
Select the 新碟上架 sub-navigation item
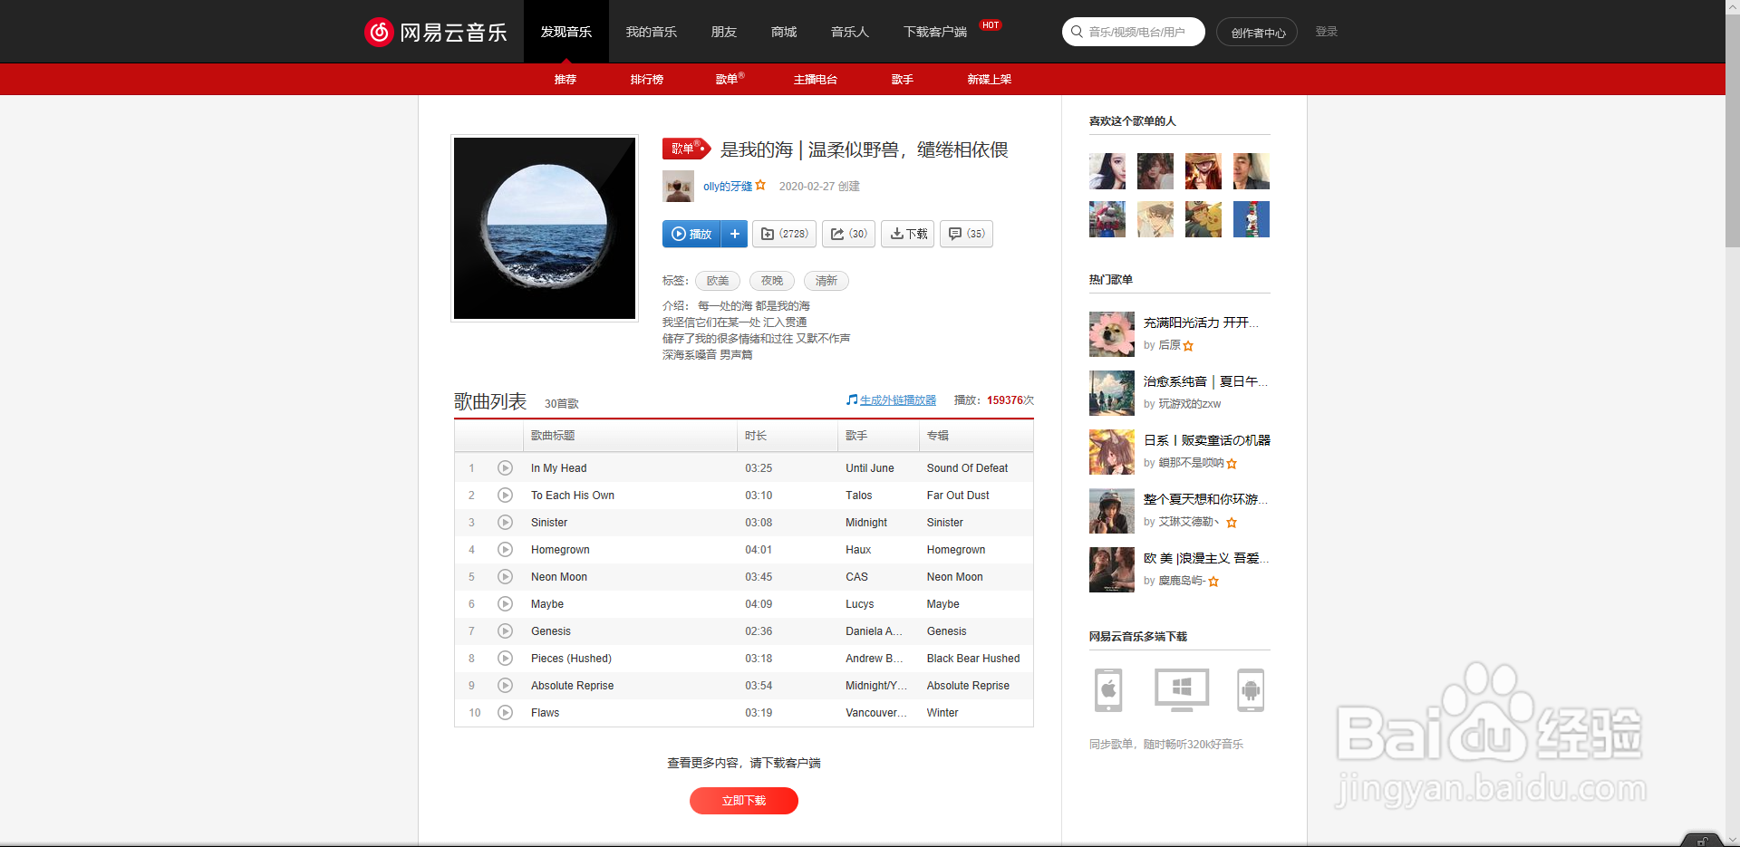(990, 80)
